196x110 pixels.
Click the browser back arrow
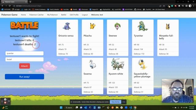point(2,6)
